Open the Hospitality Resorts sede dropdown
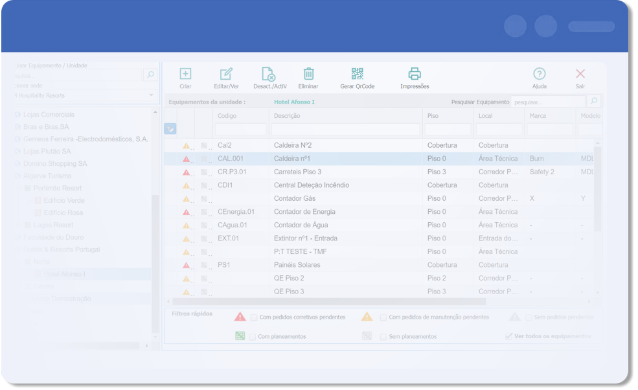 [x=151, y=95]
